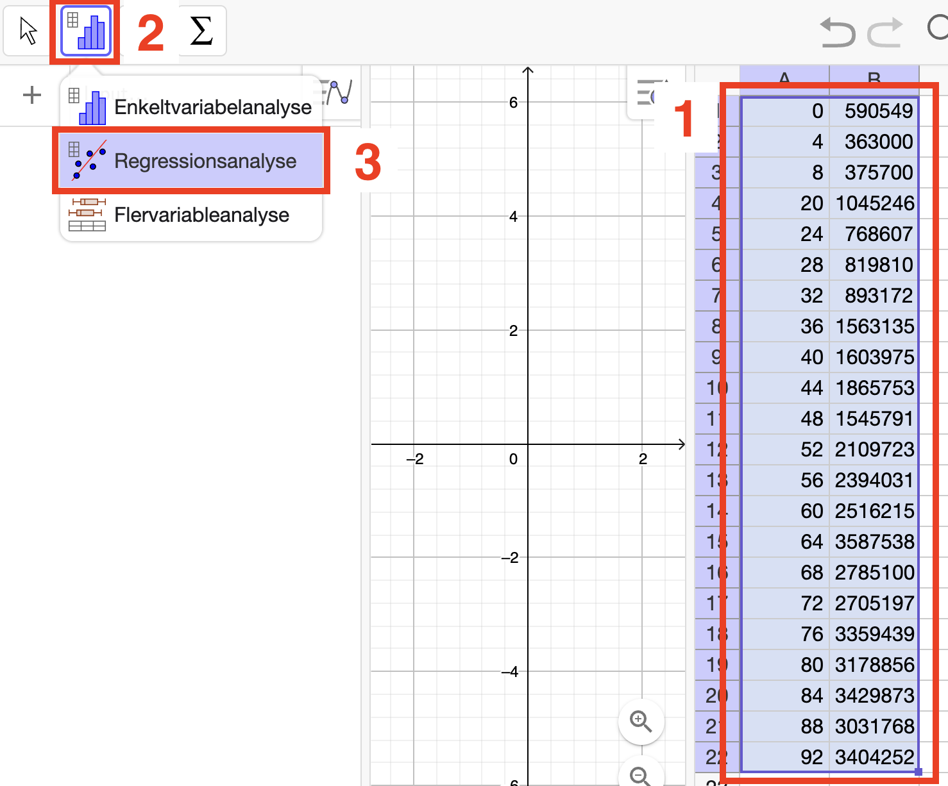948x786 pixels.
Task: Open the data analysis tool group
Action: coord(86,31)
